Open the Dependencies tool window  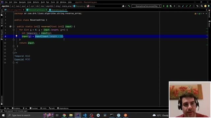[63, 108]
